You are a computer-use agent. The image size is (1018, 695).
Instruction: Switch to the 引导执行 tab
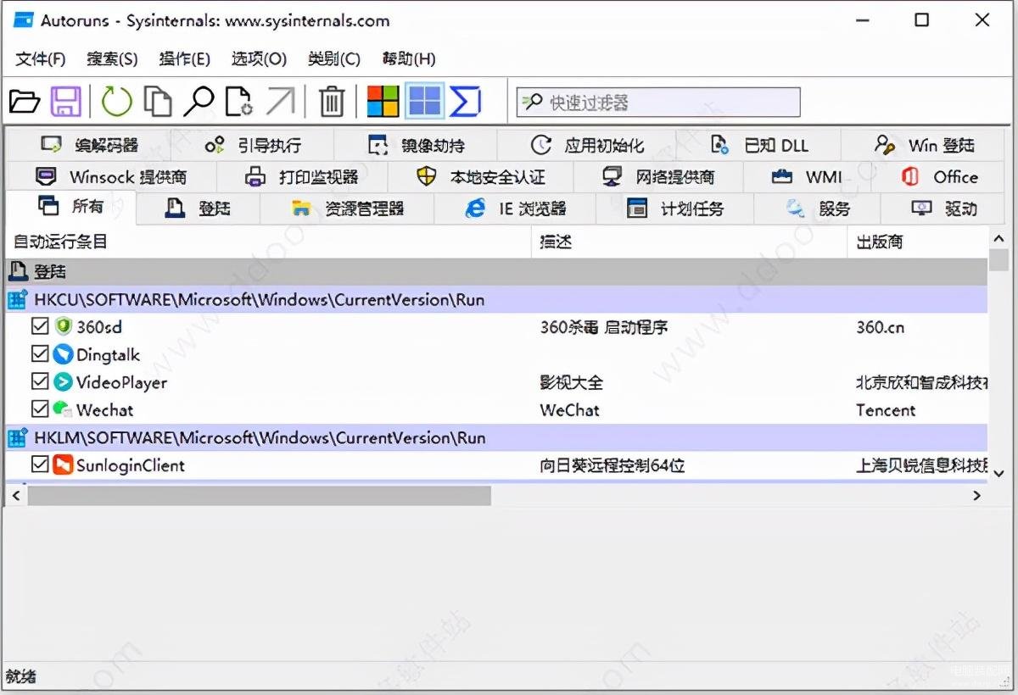pos(253,145)
